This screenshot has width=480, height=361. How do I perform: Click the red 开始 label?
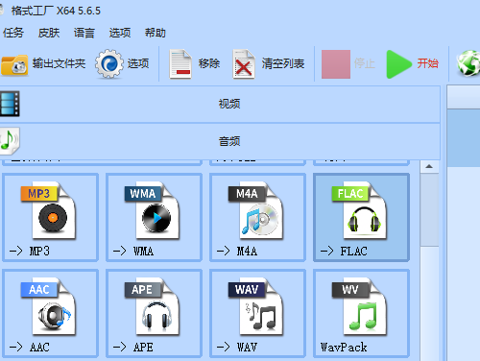pos(427,63)
